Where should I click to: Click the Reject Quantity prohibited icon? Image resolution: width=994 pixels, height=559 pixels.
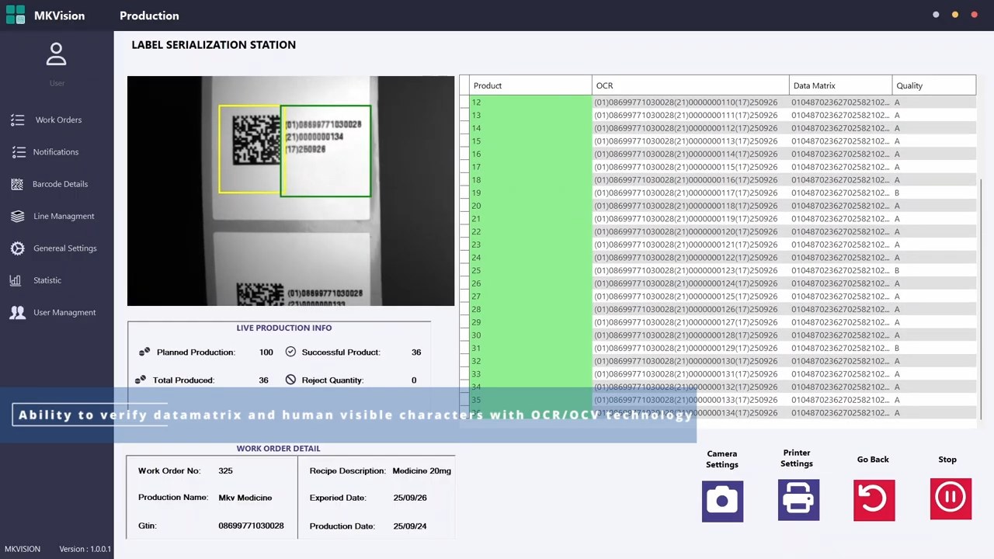pyautogui.click(x=290, y=380)
